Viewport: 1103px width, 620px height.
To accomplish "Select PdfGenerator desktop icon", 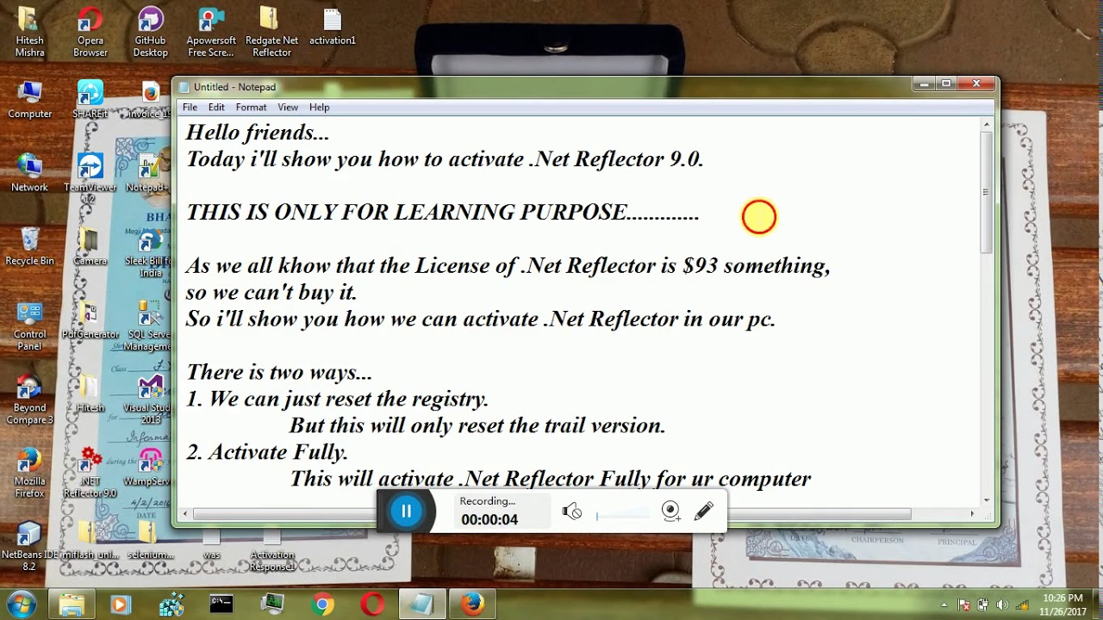I will click(x=90, y=320).
